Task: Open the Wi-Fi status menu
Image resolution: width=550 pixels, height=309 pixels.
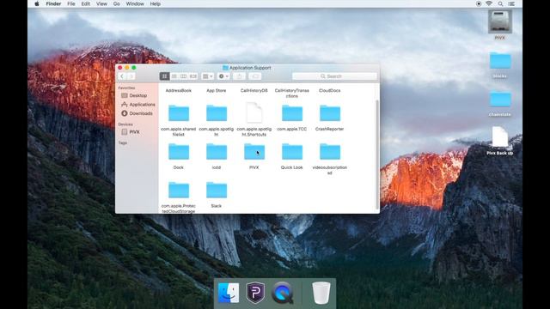Action: pos(489,3)
